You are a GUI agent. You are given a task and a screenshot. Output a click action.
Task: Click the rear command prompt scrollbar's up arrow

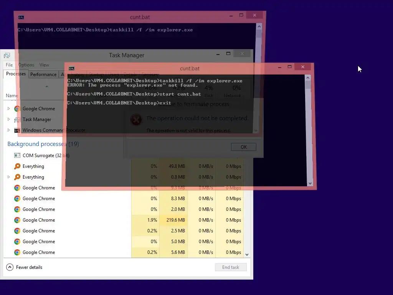coord(259,27)
